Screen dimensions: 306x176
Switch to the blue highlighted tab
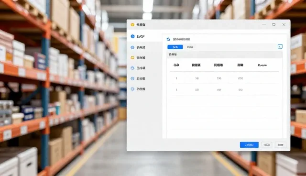point(175,47)
